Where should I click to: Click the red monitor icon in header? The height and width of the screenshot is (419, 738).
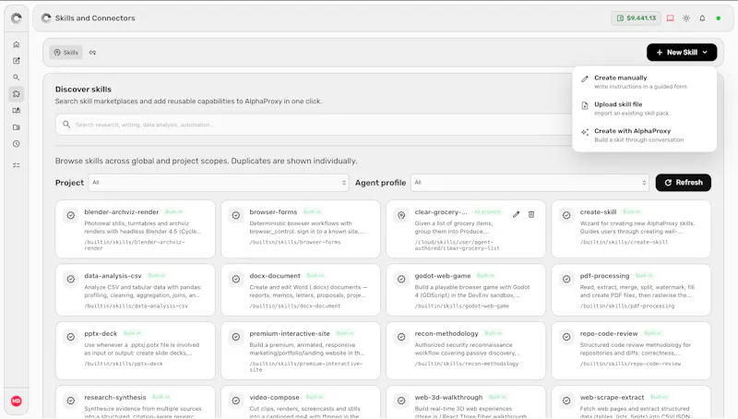671,18
